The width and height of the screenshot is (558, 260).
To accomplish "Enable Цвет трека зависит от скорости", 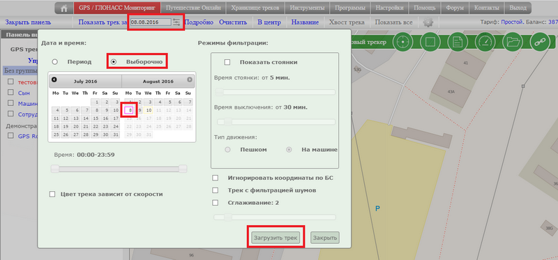I will click(52, 194).
